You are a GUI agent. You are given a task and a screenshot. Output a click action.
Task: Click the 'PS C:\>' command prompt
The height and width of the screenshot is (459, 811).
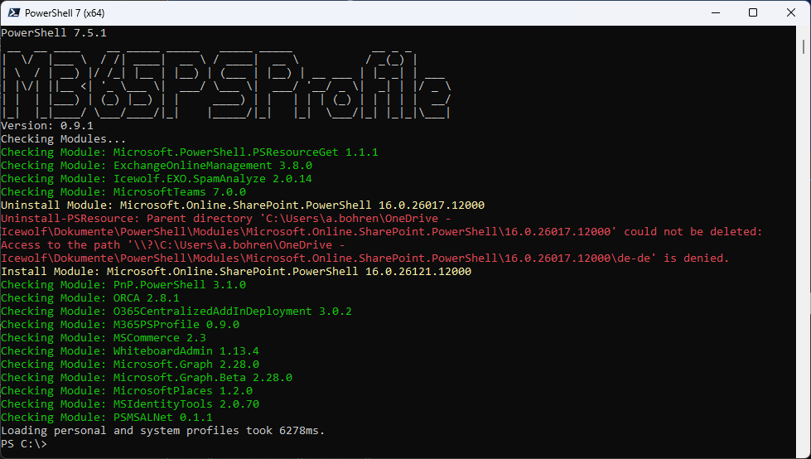pyautogui.click(x=24, y=444)
